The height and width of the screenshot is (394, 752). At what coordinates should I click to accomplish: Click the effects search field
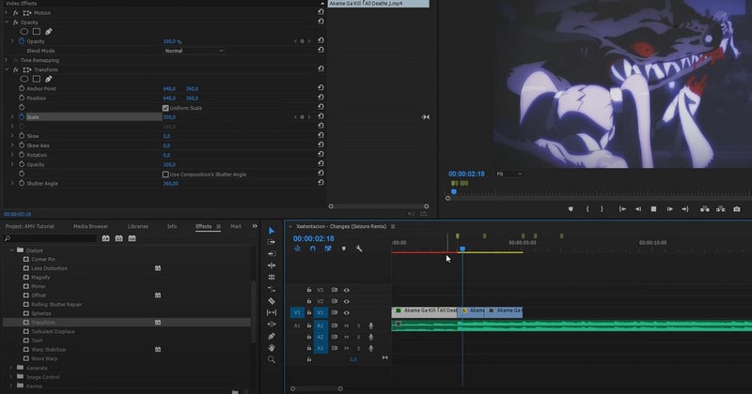tap(51, 238)
